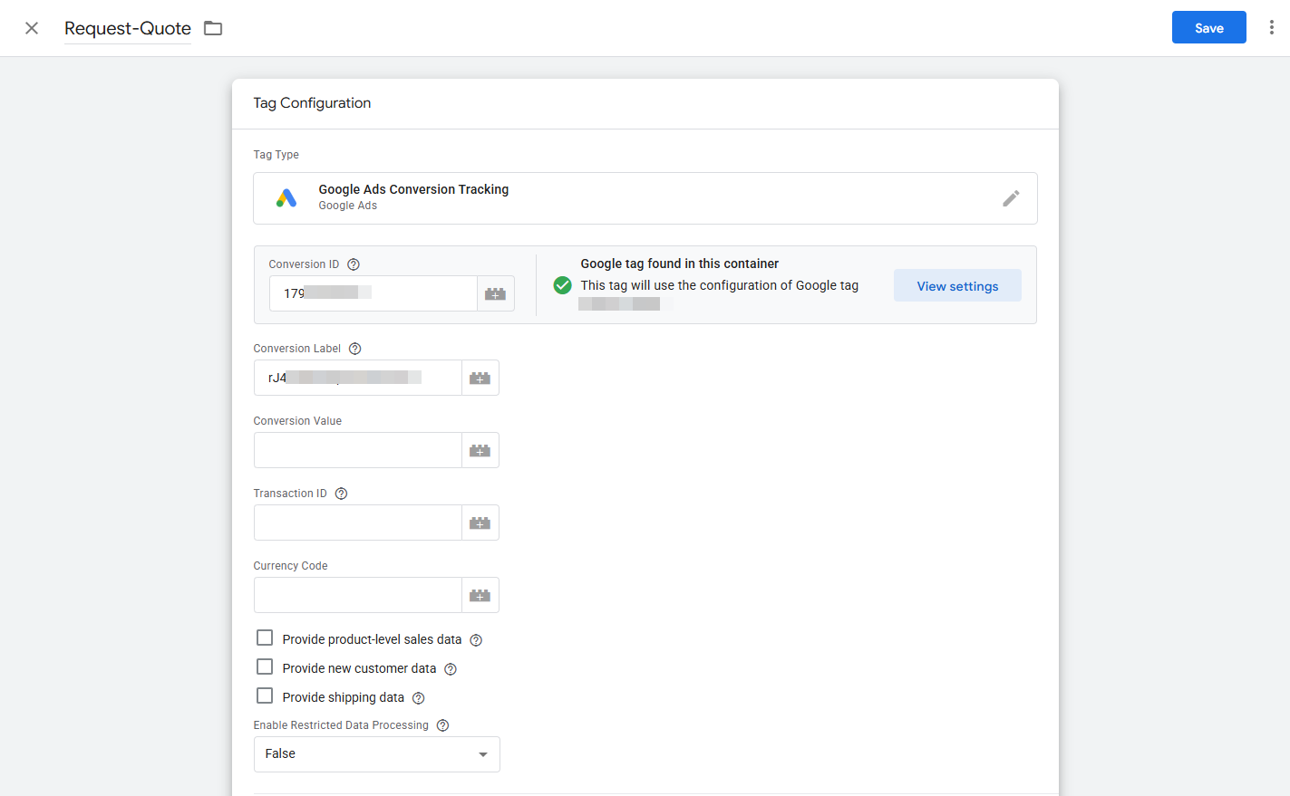Open help for shipping data
This screenshot has height=796, width=1290.
(418, 698)
